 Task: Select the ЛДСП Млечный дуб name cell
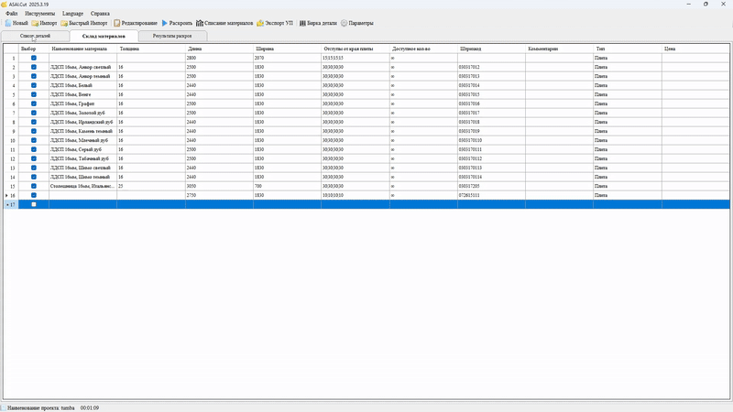pos(82,140)
